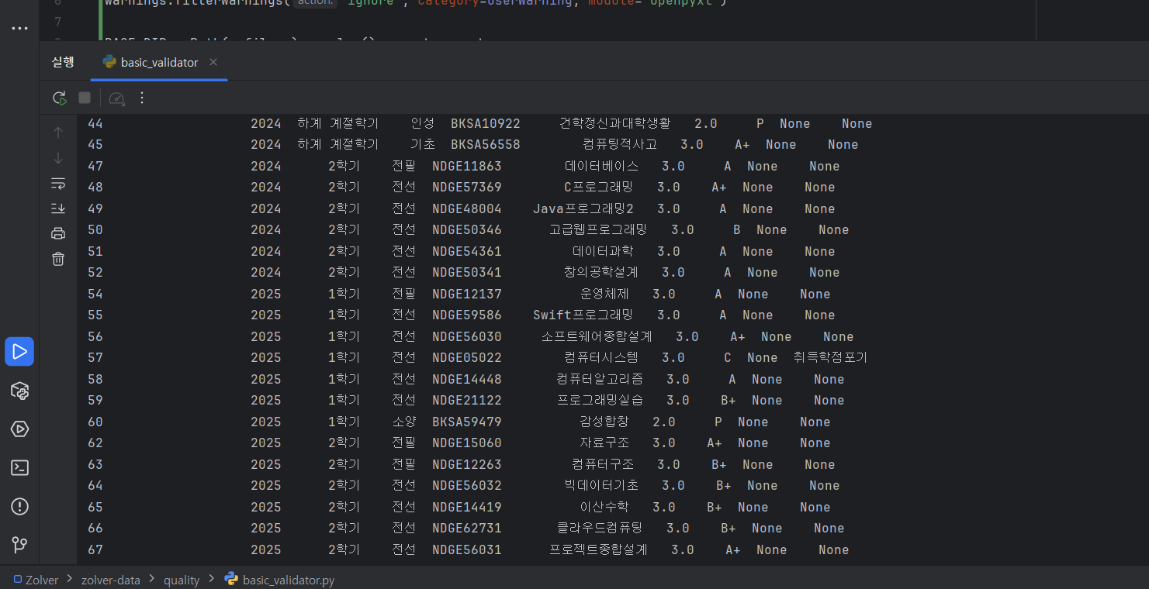Viewport: 1149px width, 589px height.
Task: Click course name 프로젝트종합설계
Action: pos(598,550)
